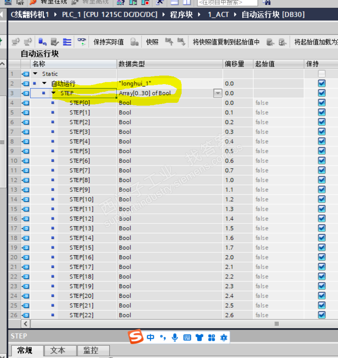Toggle the 保持 checkbox for 自动运行
The width and height of the screenshot is (338, 358).
pyautogui.click(x=322, y=83)
